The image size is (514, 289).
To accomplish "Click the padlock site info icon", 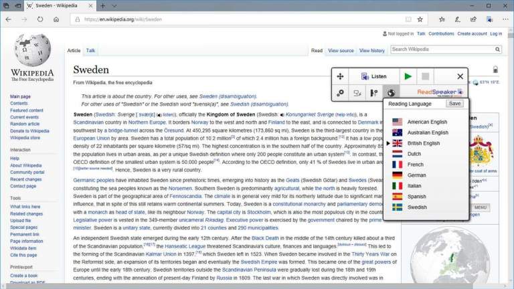I will [x=78, y=19].
